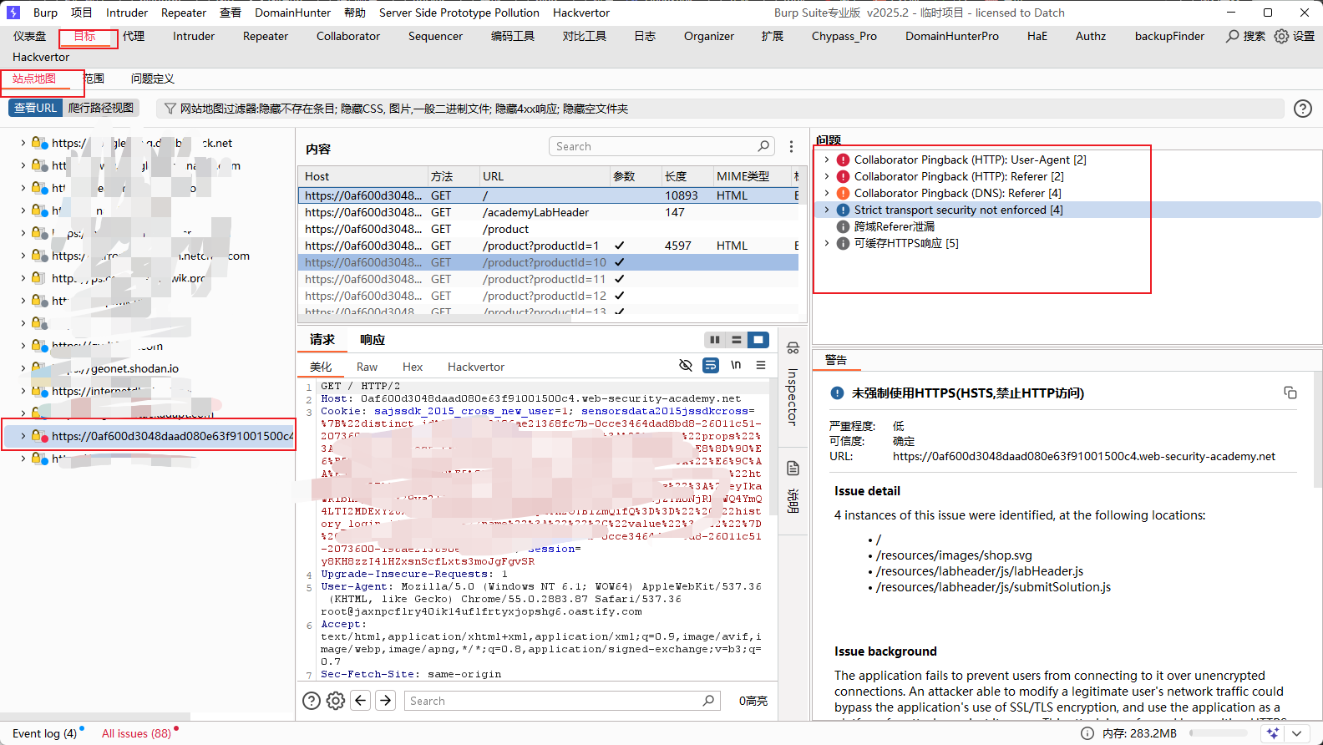Open request editor help icon
Viewport: 1323px width, 745px height.
[x=312, y=701]
